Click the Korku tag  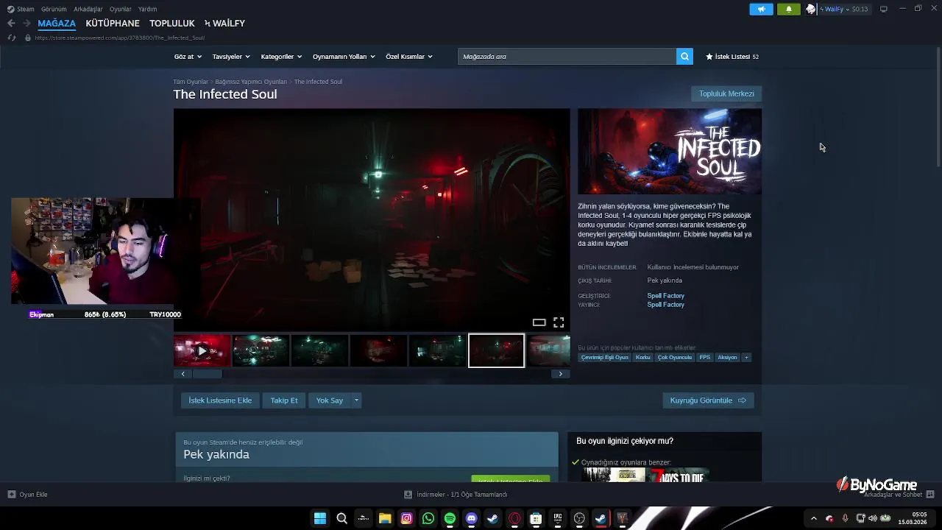[643, 358]
